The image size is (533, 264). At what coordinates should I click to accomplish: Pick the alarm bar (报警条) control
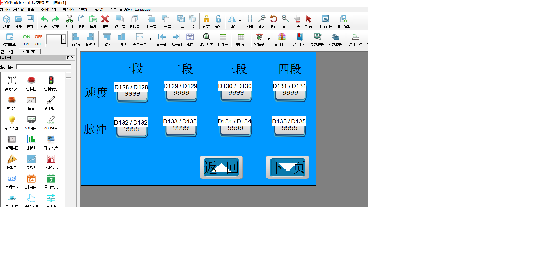pos(12,162)
